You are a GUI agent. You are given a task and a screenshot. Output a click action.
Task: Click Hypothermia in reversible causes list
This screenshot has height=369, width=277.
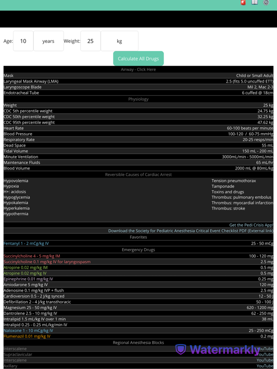tap(16, 214)
